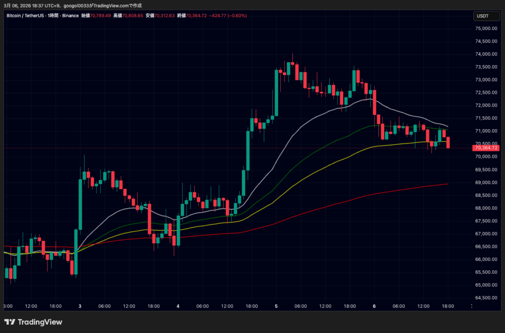This screenshot has height=333, width=505.
Task: Click the Bitcoin / TetherUS symbol title
Action: 30,16
